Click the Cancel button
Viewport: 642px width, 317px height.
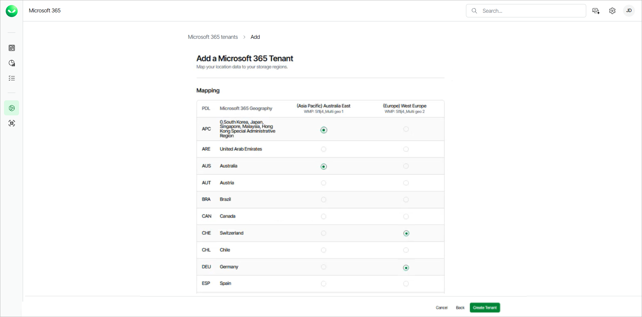point(442,308)
